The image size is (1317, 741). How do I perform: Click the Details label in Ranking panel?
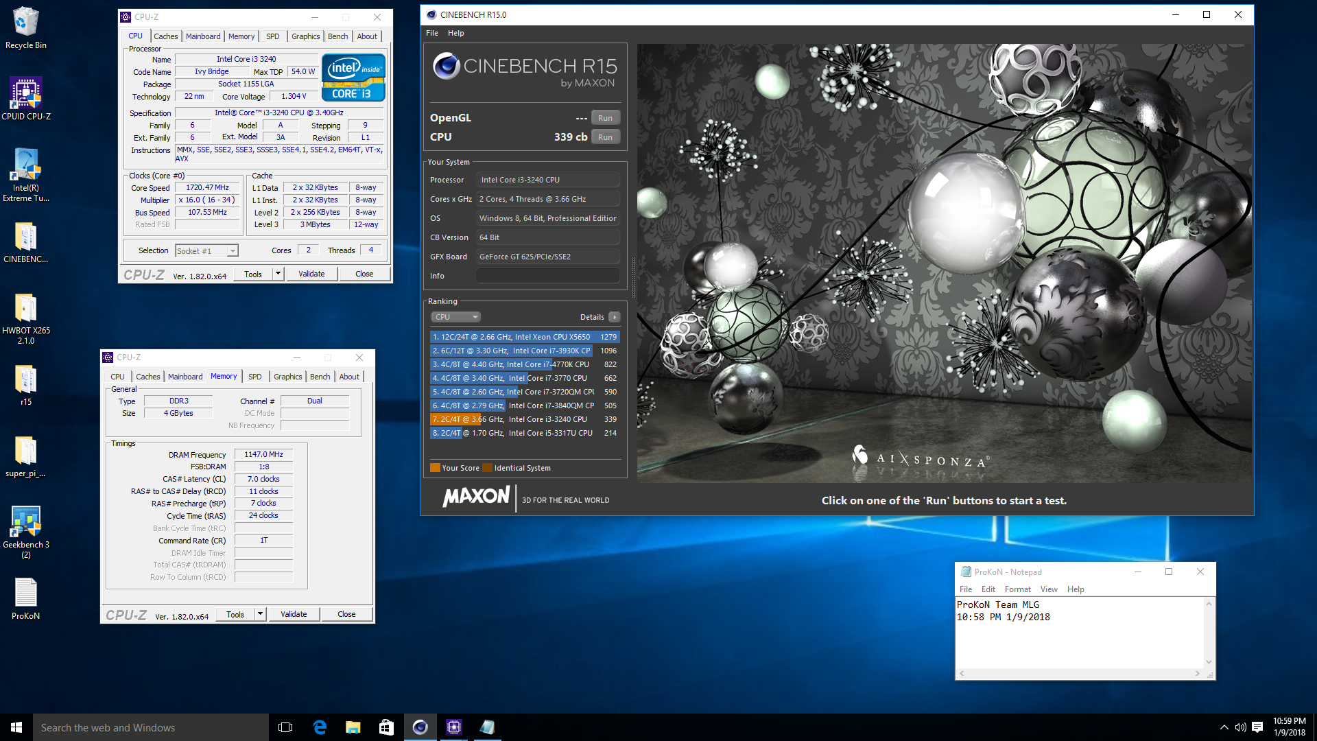[x=592, y=317]
